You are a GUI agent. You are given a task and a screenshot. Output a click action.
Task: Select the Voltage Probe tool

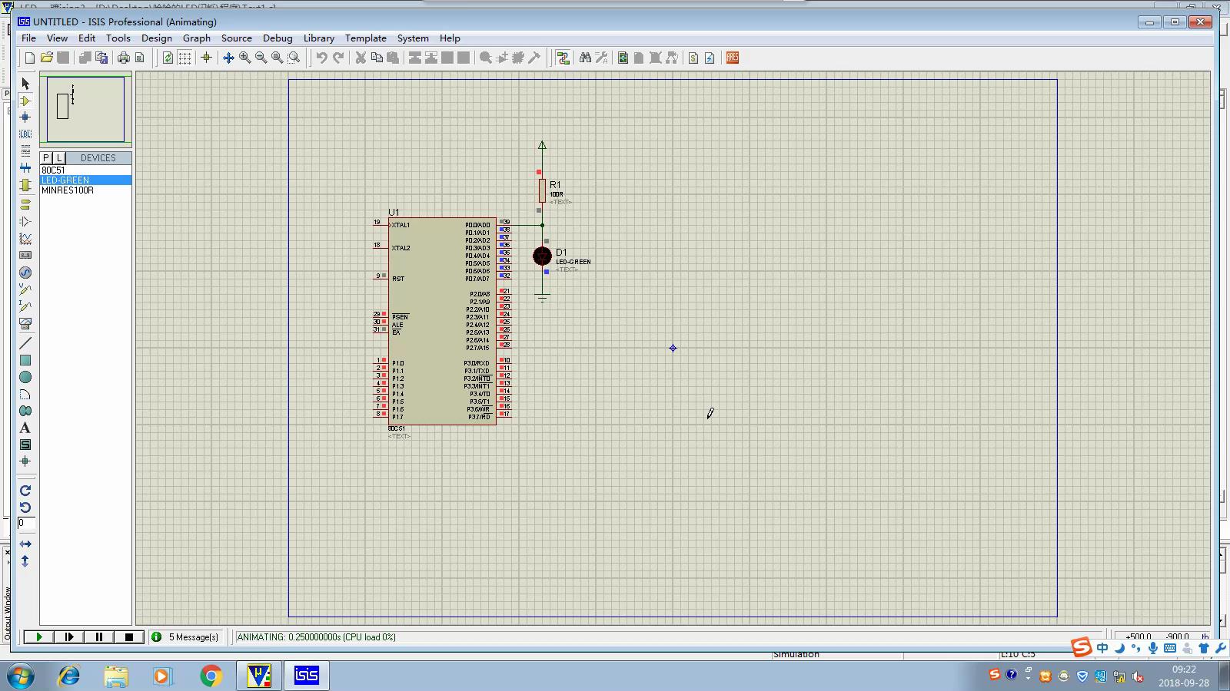point(25,289)
